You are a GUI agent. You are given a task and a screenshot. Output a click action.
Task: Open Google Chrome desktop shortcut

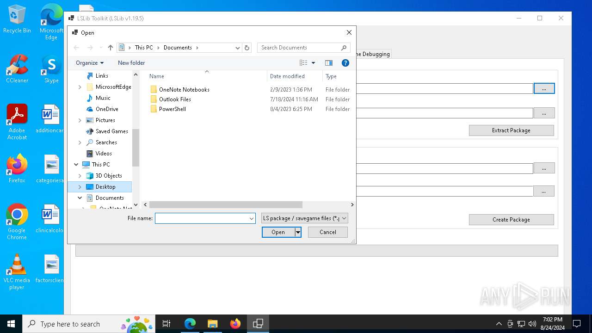[17, 222]
